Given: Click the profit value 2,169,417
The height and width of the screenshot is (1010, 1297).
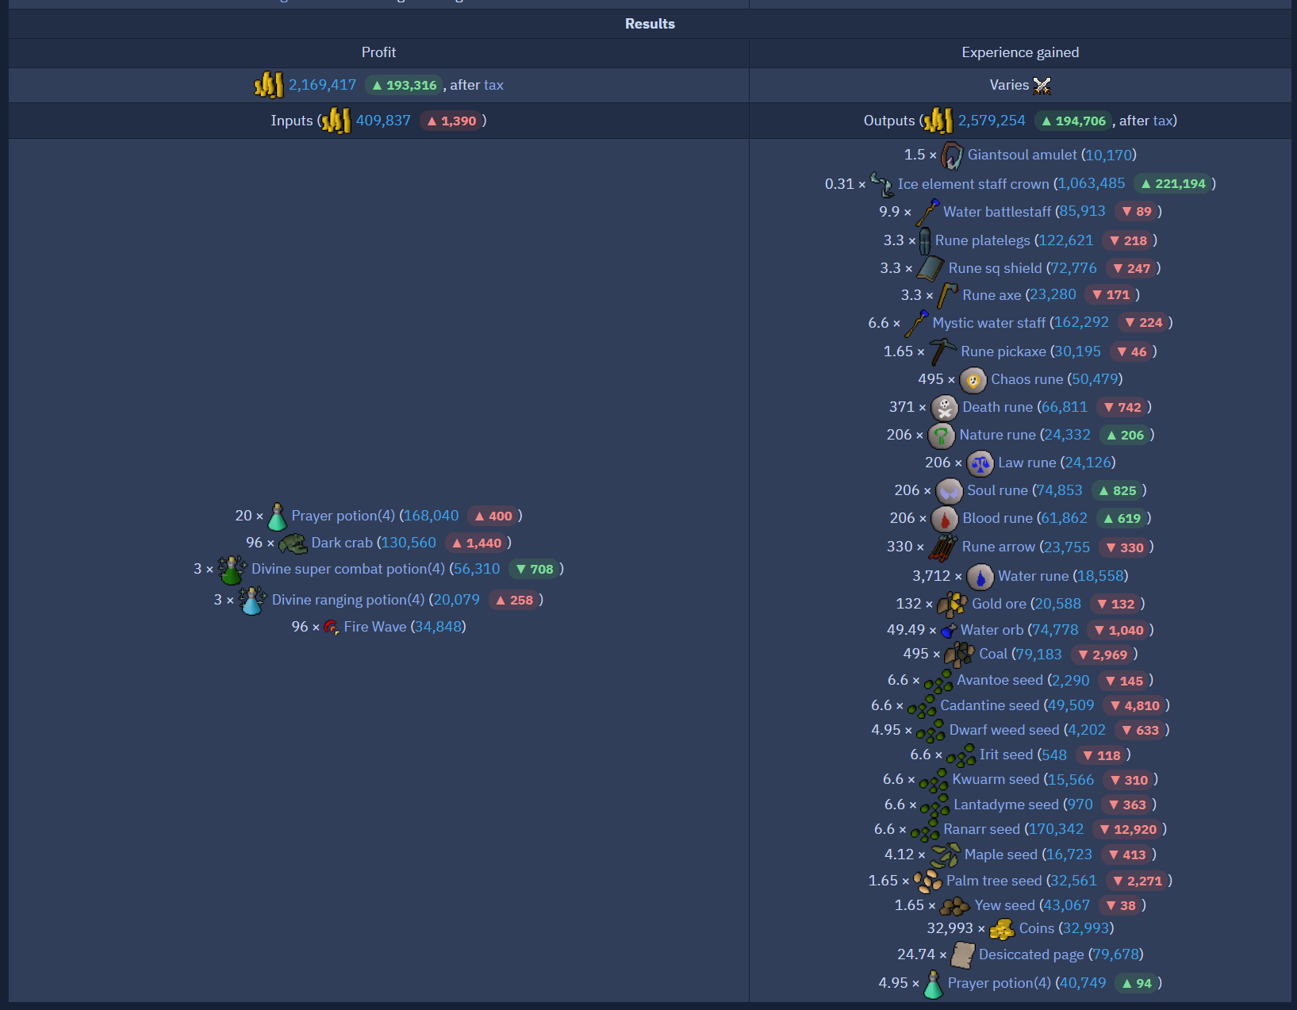Looking at the screenshot, I should (322, 85).
